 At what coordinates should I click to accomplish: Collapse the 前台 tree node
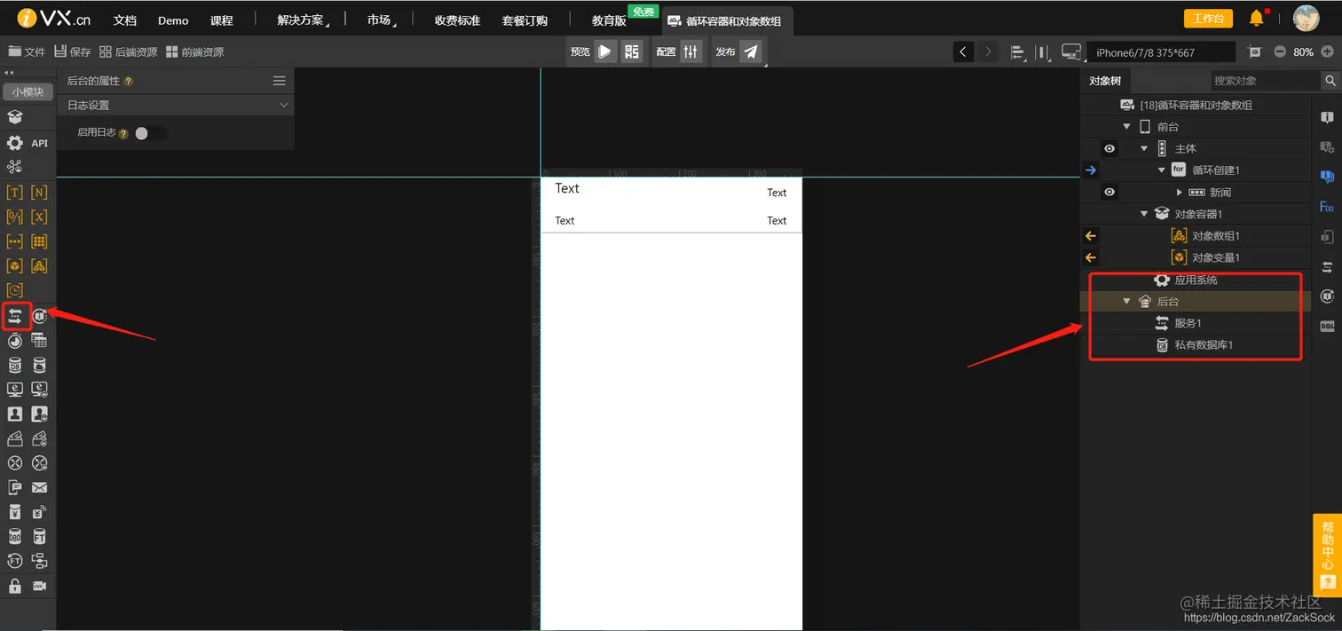coord(1126,127)
